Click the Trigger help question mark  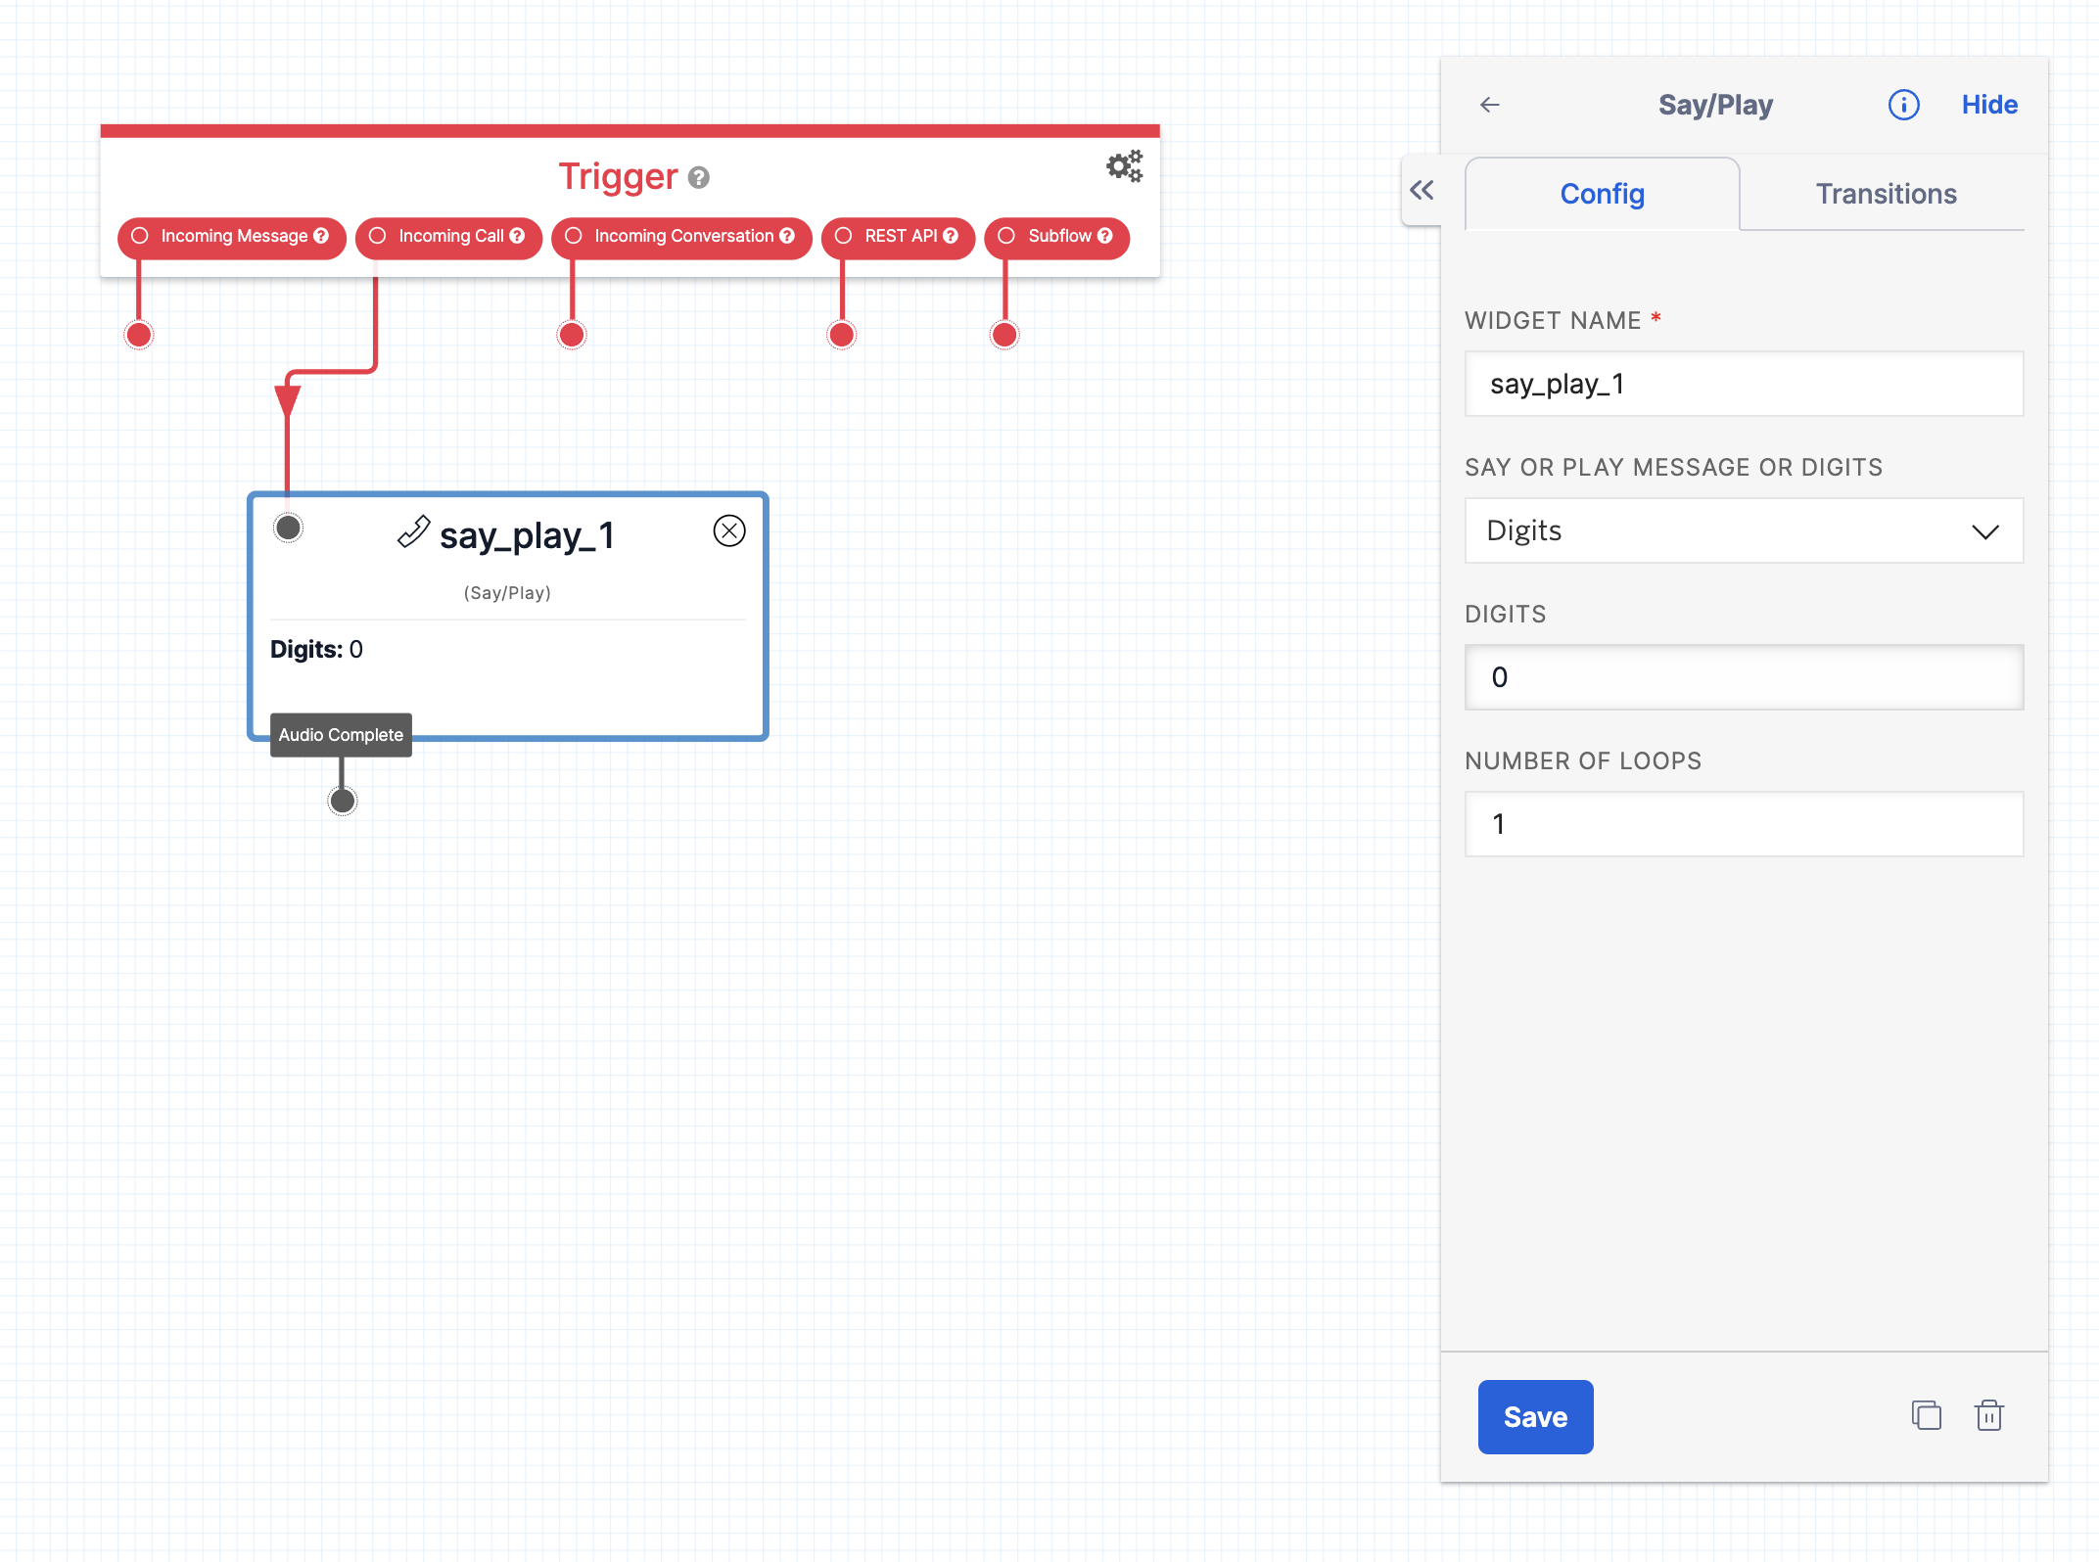click(x=698, y=178)
